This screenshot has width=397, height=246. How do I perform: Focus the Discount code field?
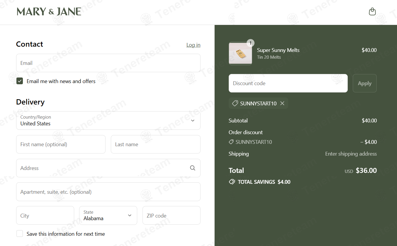coord(288,83)
